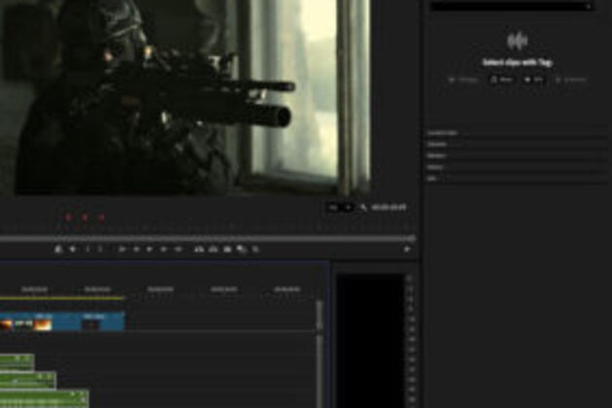Click the Mark In bracket icon
The image size is (612, 408).
coord(87,249)
